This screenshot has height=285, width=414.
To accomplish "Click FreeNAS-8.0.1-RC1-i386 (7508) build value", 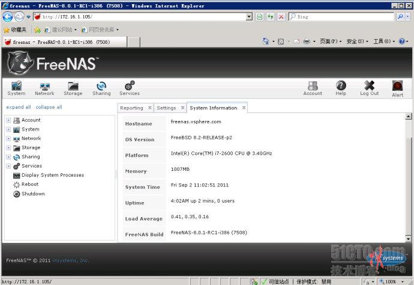I will point(209,233).
